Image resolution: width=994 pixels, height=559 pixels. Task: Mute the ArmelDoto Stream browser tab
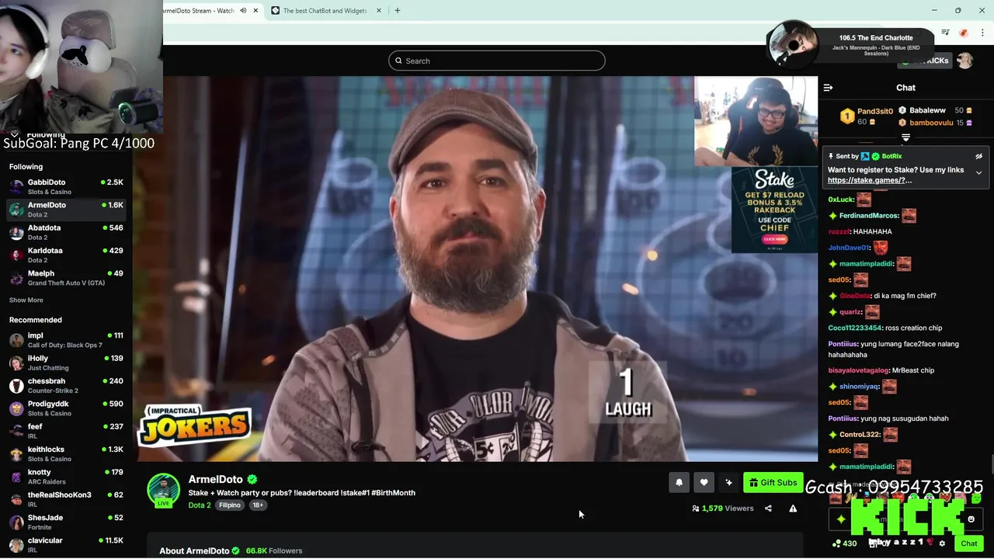pyautogui.click(x=243, y=11)
